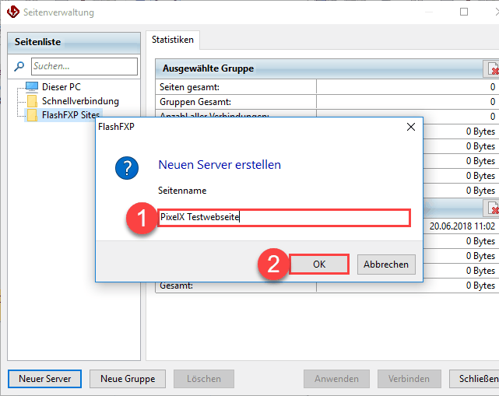Click the Verbinden button

point(409,379)
